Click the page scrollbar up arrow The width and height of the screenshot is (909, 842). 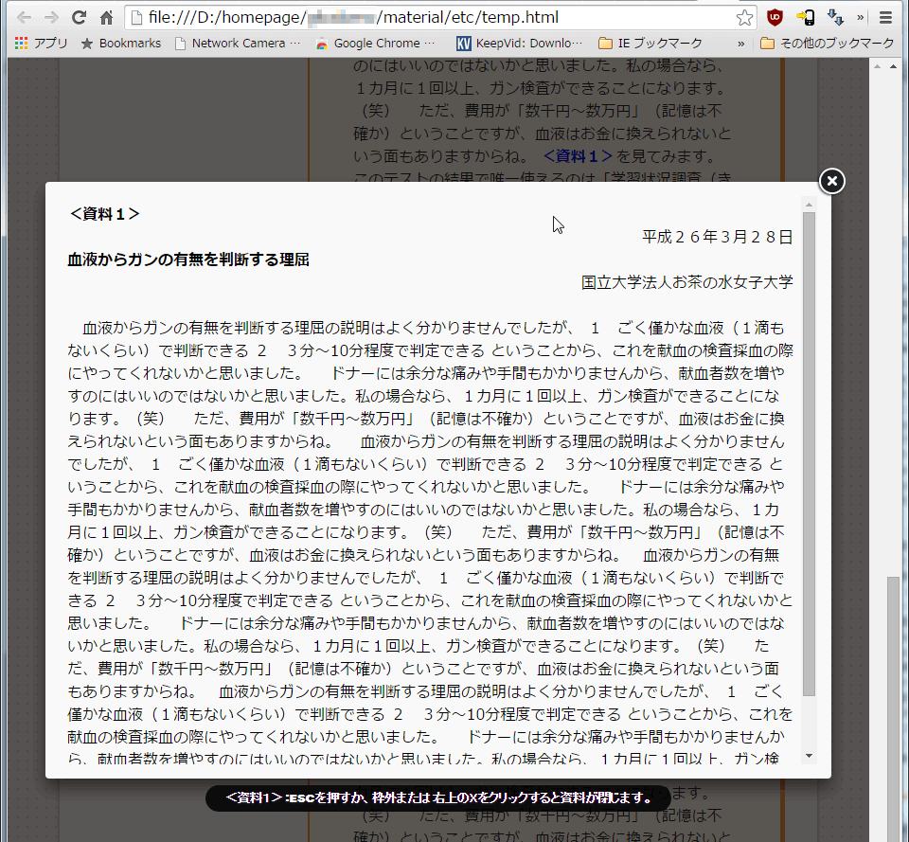coord(893,67)
